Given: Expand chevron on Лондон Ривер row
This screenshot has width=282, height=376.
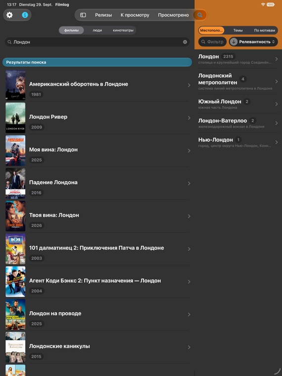Looking at the screenshot, I should pos(189,118).
